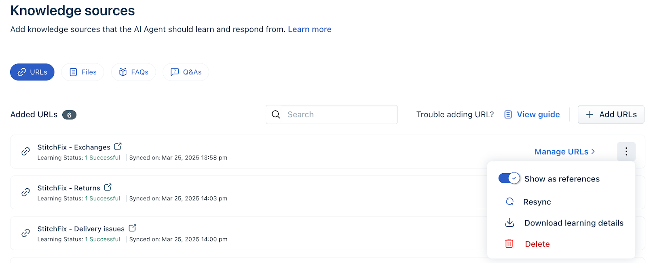Viewport: 647px width, 263px height.
Task: Open the StitchFix - Exchanges external link icon
Action: coord(118,146)
